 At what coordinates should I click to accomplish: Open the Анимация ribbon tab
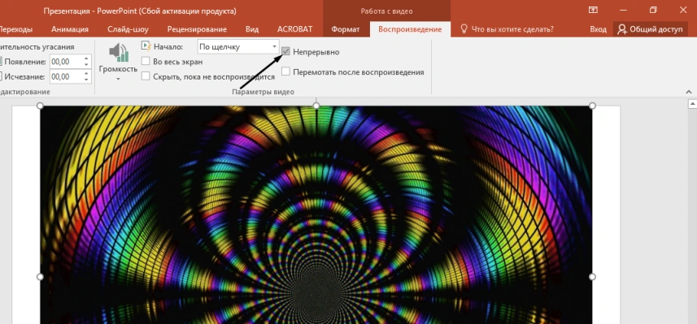pyautogui.click(x=70, y=29)
